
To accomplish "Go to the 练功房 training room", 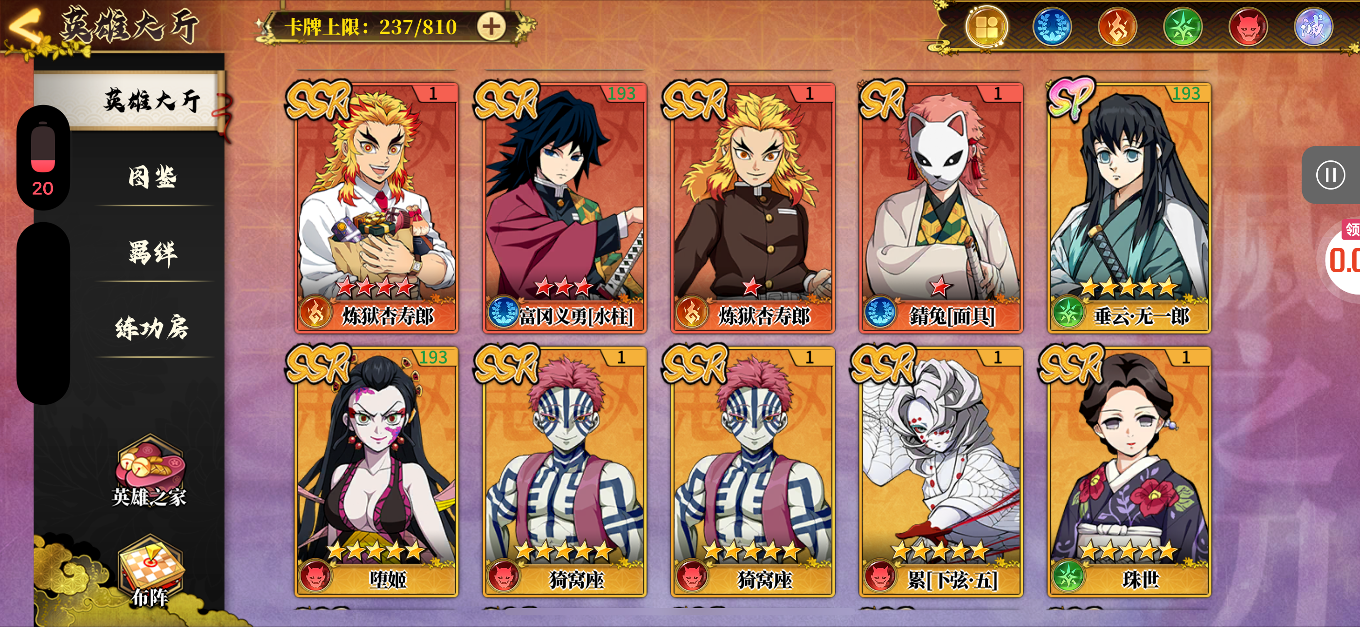I will click(x=153, y=328).
